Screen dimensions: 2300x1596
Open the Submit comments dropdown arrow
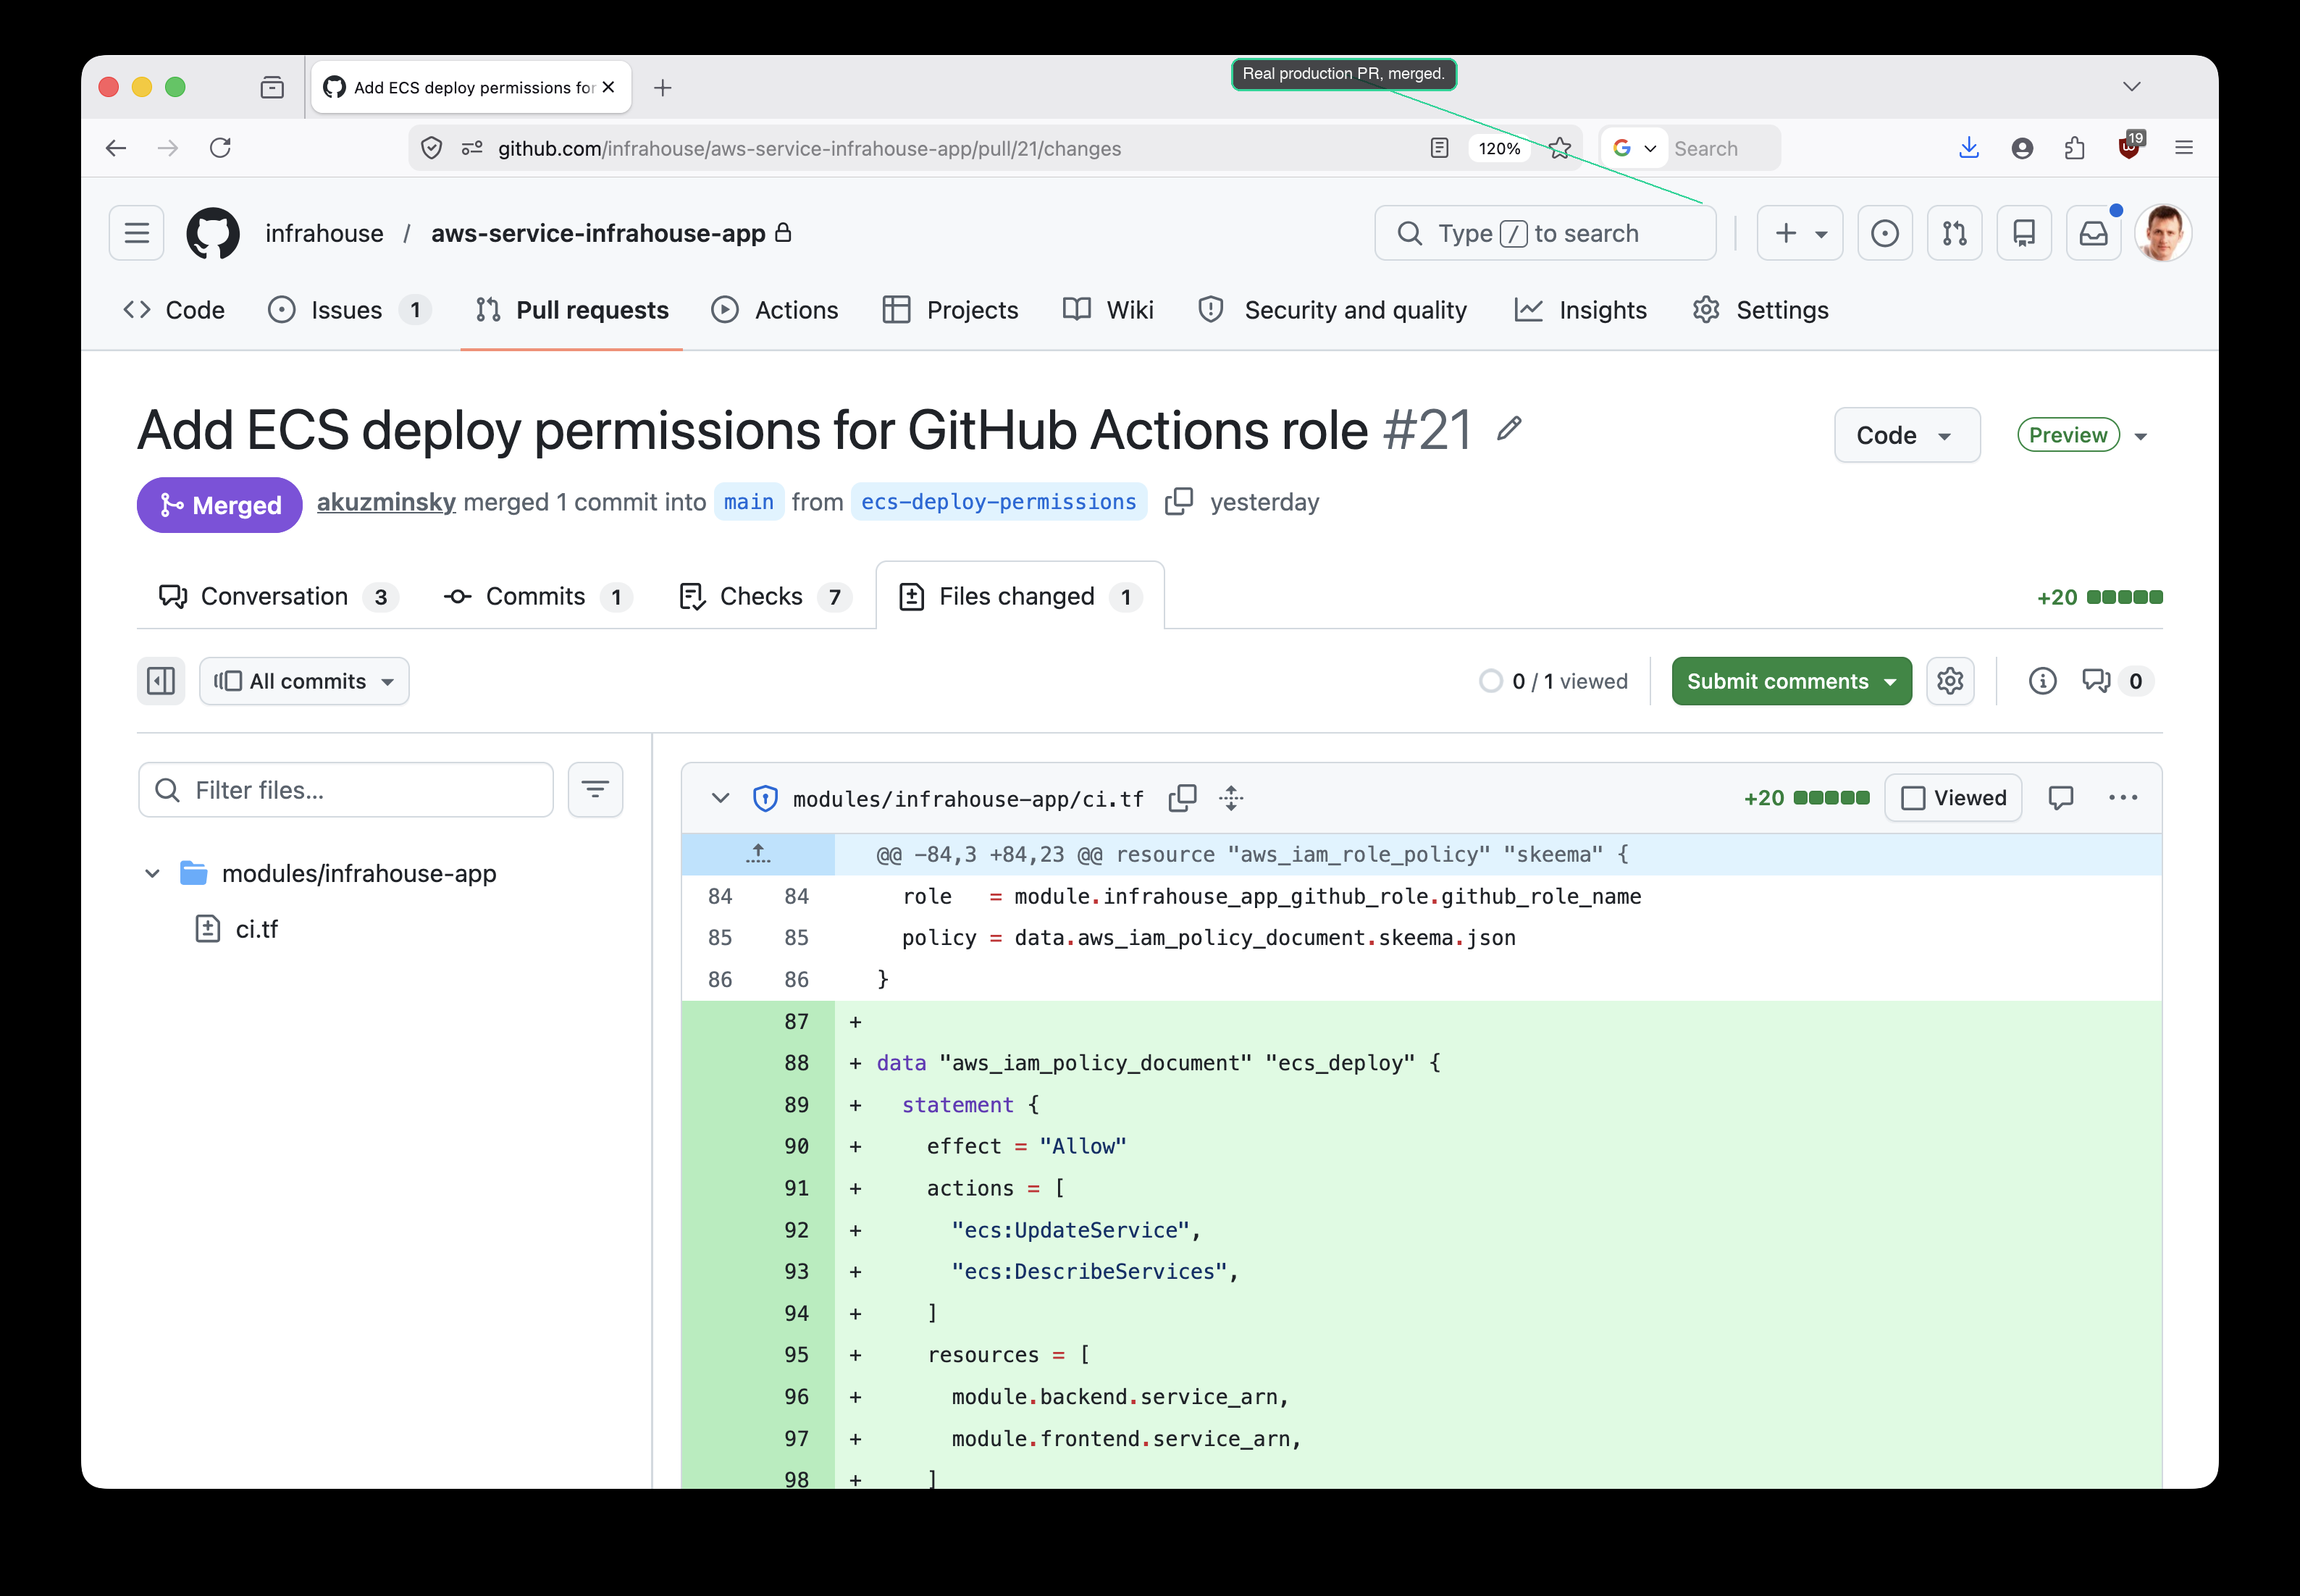(1890, 681)
